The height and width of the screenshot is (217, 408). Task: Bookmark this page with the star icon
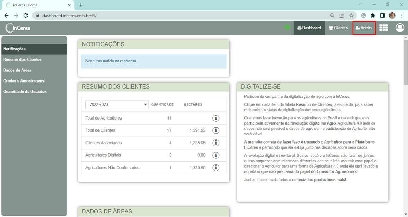(x=351, y=16)
